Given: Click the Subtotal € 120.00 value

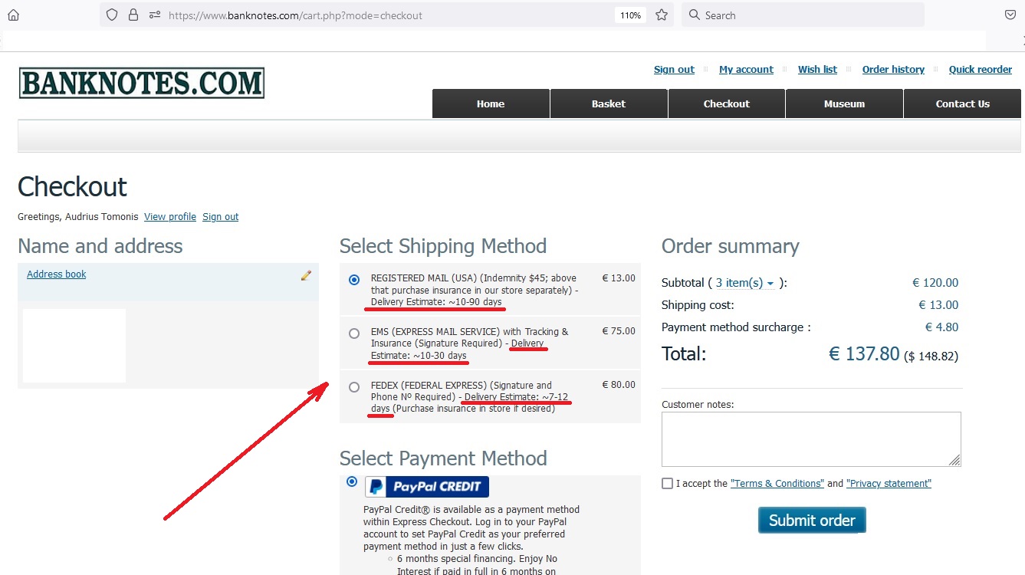Looking at the screenshot, I should pos(935,283).
